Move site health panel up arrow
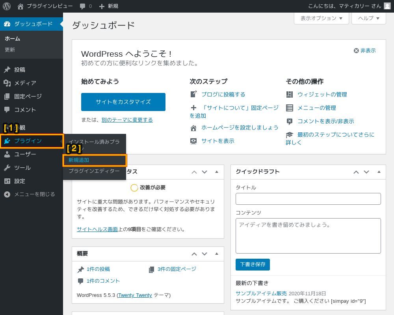Screen dimensions: 394x315 tap(194, 172)
